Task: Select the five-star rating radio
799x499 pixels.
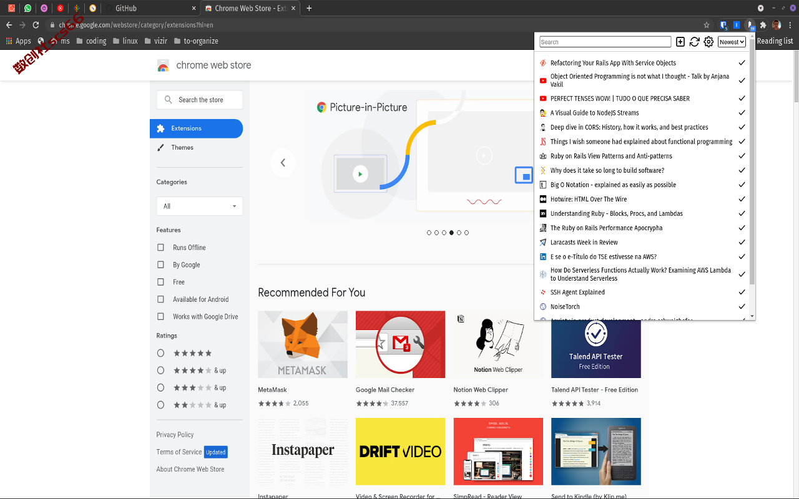Action: [x=160, y=353]
